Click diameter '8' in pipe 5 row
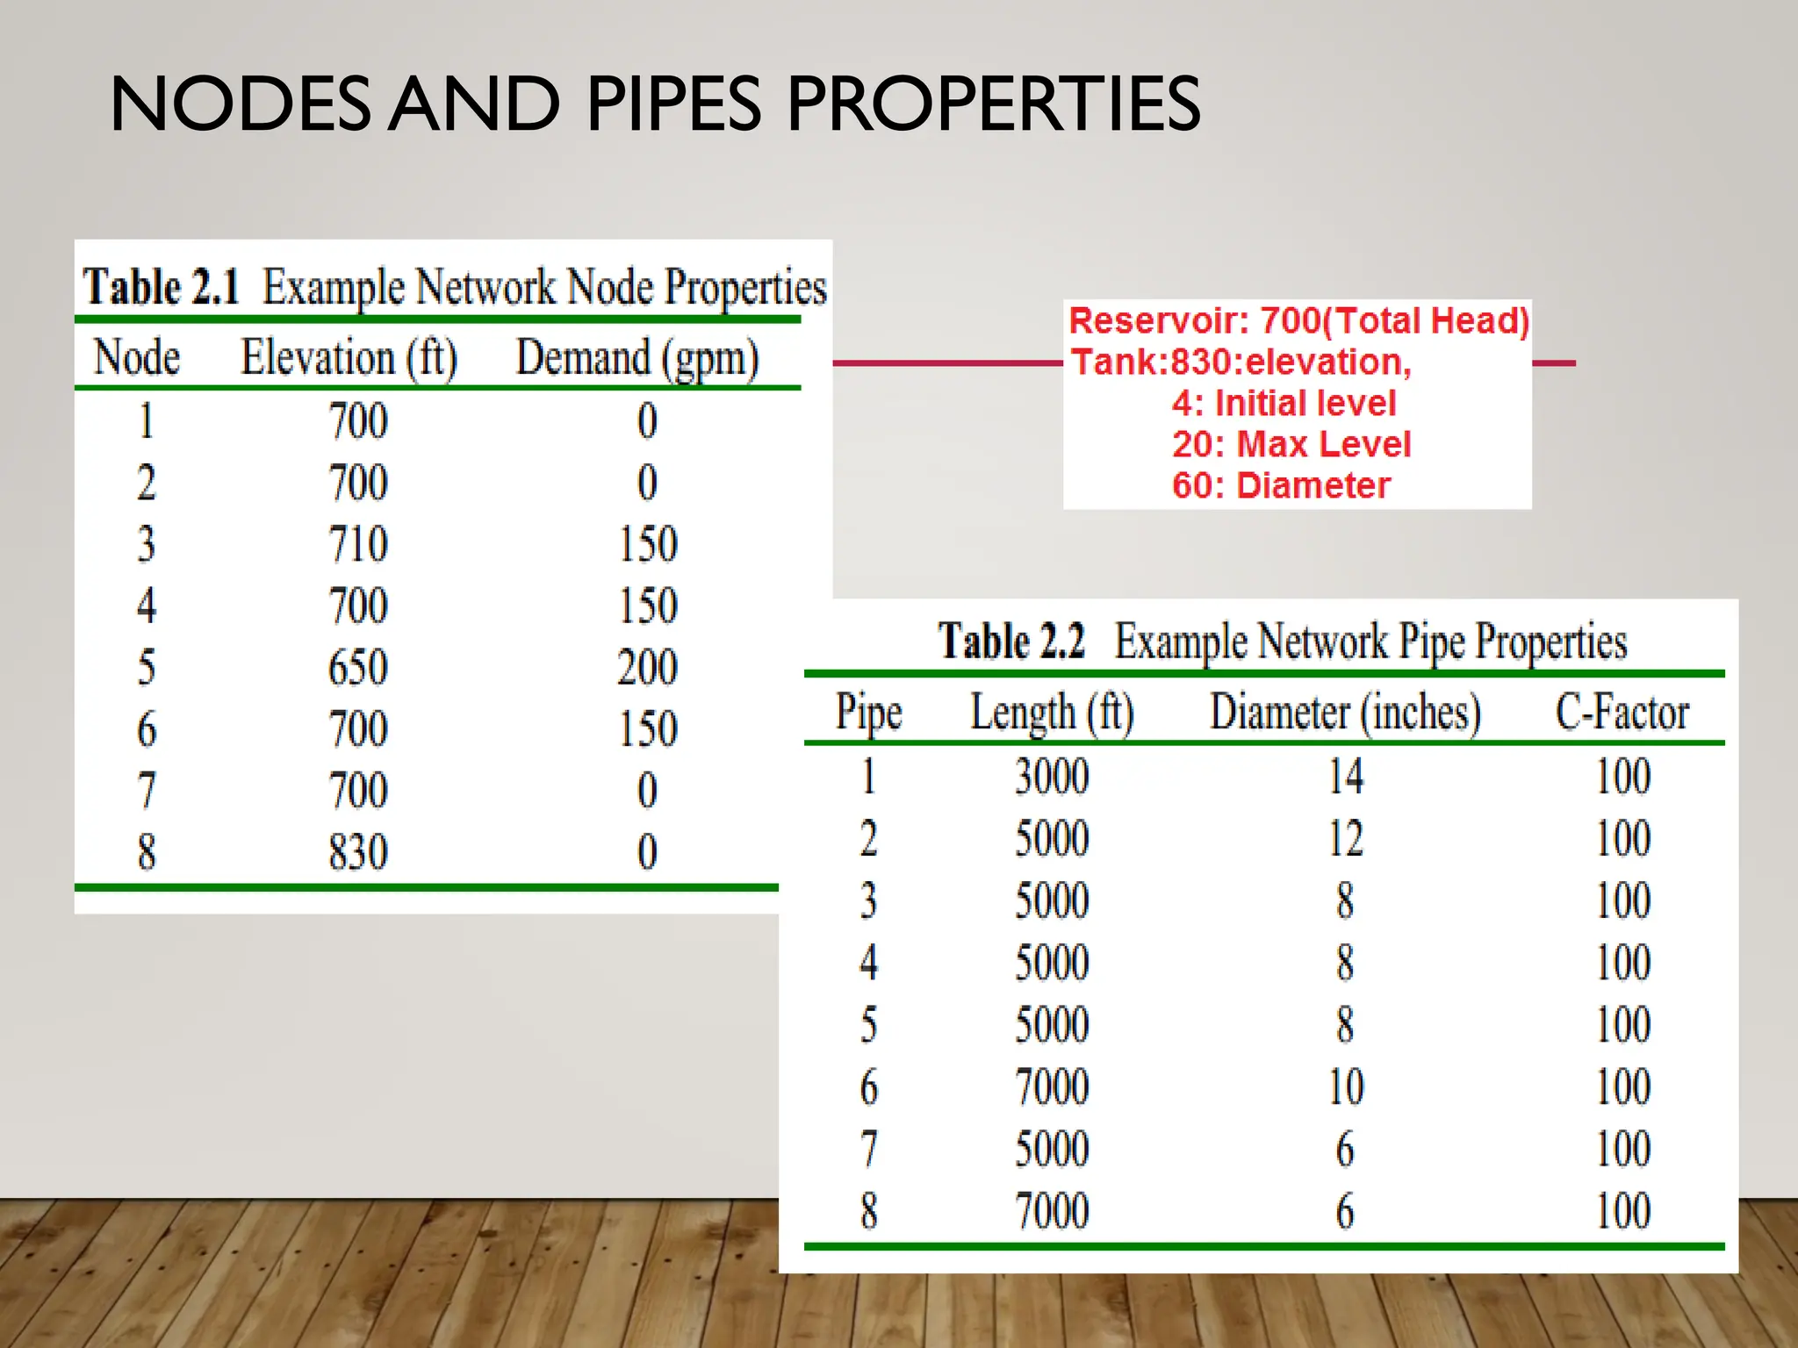The image size is (1798, 1348). [x=1345, y=1025]
